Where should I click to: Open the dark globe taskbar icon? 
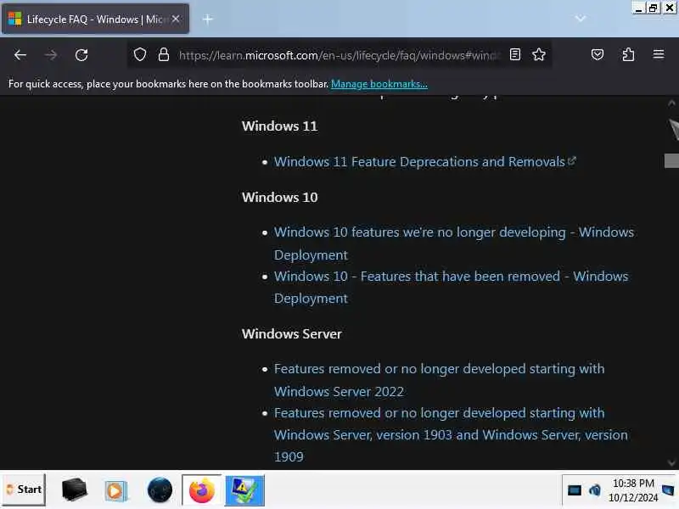coord(160,490)
